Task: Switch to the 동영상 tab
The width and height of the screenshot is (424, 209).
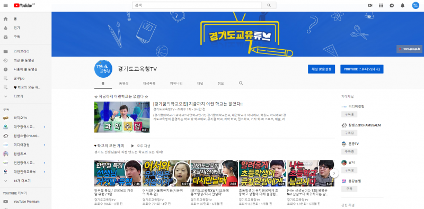Action: coord(124,84)
